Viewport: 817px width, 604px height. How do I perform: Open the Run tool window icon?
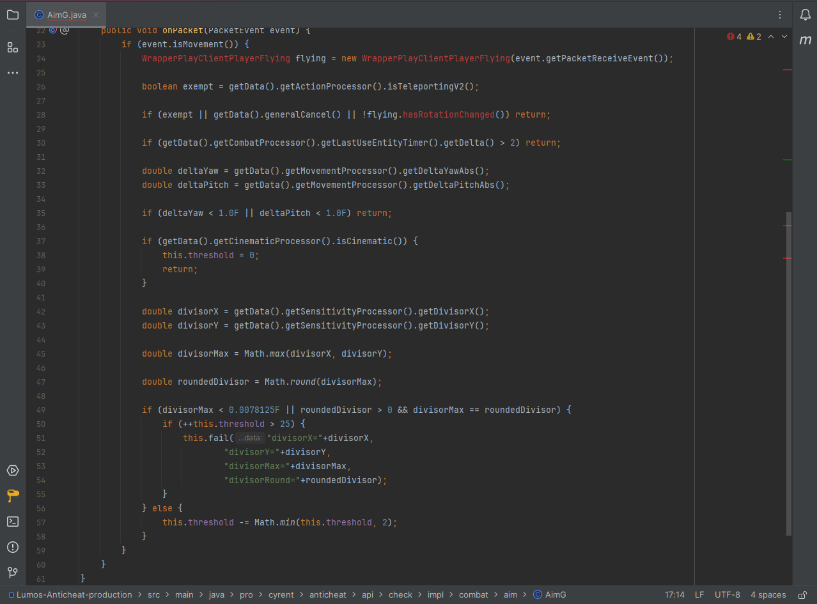click(13, 470)
